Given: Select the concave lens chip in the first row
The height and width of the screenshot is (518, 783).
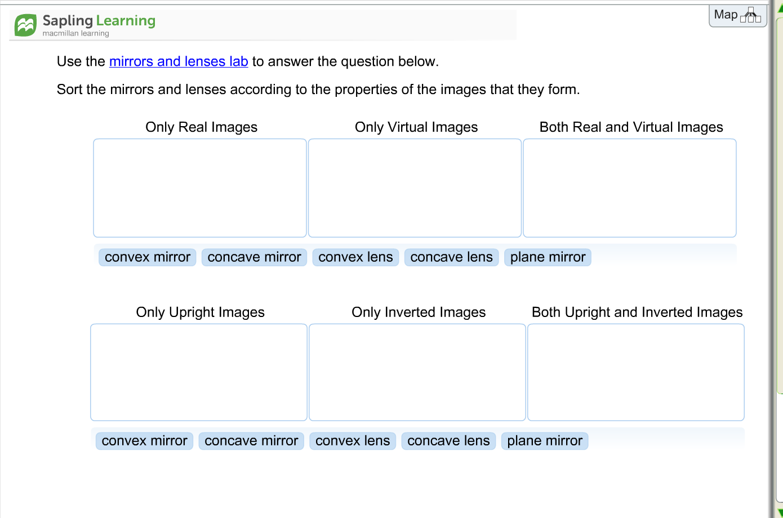Looking at the screenshot, I should click(x=451, y=257).
